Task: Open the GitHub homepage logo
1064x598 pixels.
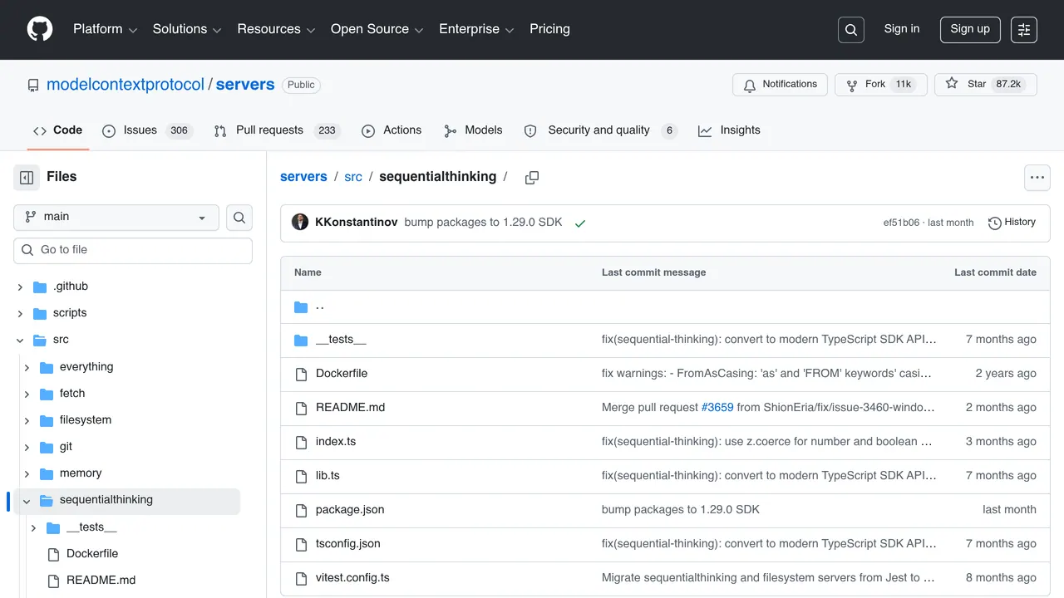Action: point(40,29)
